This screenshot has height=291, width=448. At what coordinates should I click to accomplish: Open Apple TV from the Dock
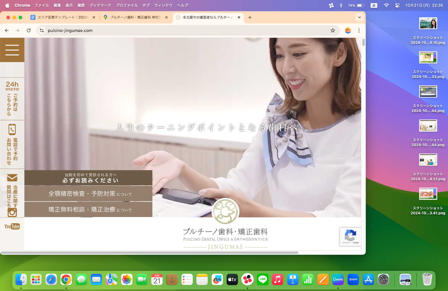click(x=232, y=279)
